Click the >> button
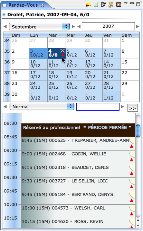 (x=133, y=108)
